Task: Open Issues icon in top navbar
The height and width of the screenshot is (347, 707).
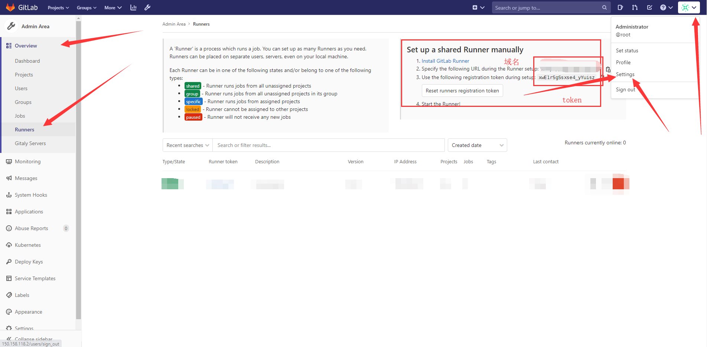Action: point(620,7)
